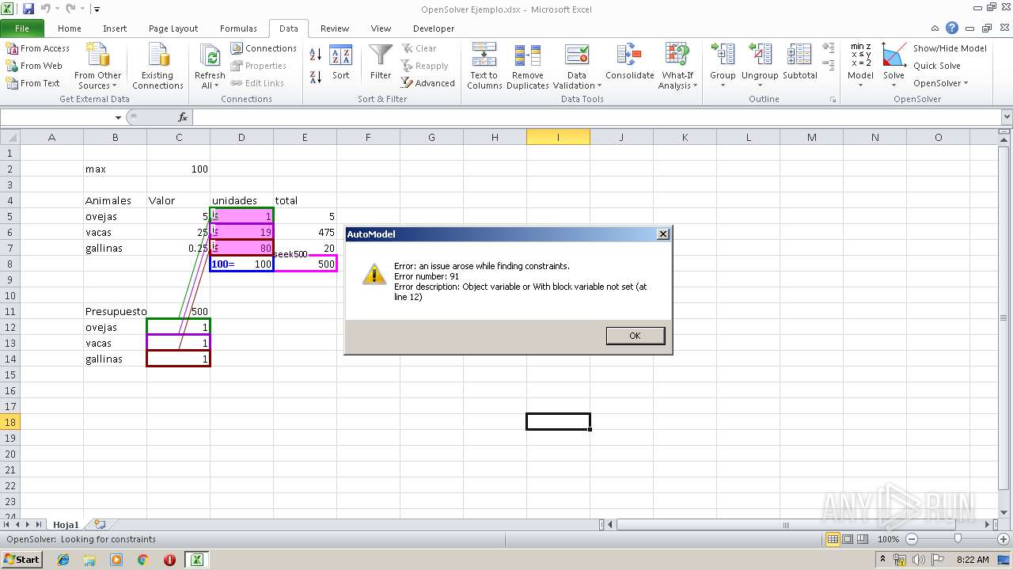Click OpenSolver Solve button
The height and width of the screenshot is (570, 1013).
893,66
